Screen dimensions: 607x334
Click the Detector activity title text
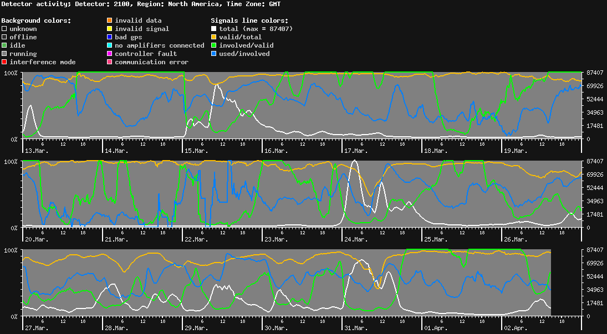pyautogui.click(x=37, y=4)
